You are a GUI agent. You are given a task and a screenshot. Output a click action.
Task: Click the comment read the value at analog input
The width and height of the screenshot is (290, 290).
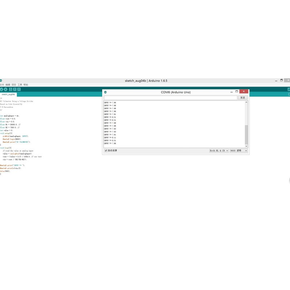pyautogui.click(x=18, y=151)
